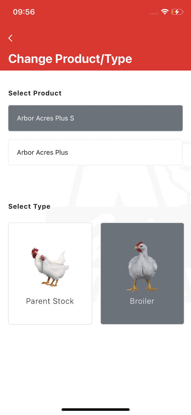Image resolution: width=191 pixels, height=415 pixels.
Task: Tap the clock showing 09:56
Action: pyautogui.click(x=24, y=12)
